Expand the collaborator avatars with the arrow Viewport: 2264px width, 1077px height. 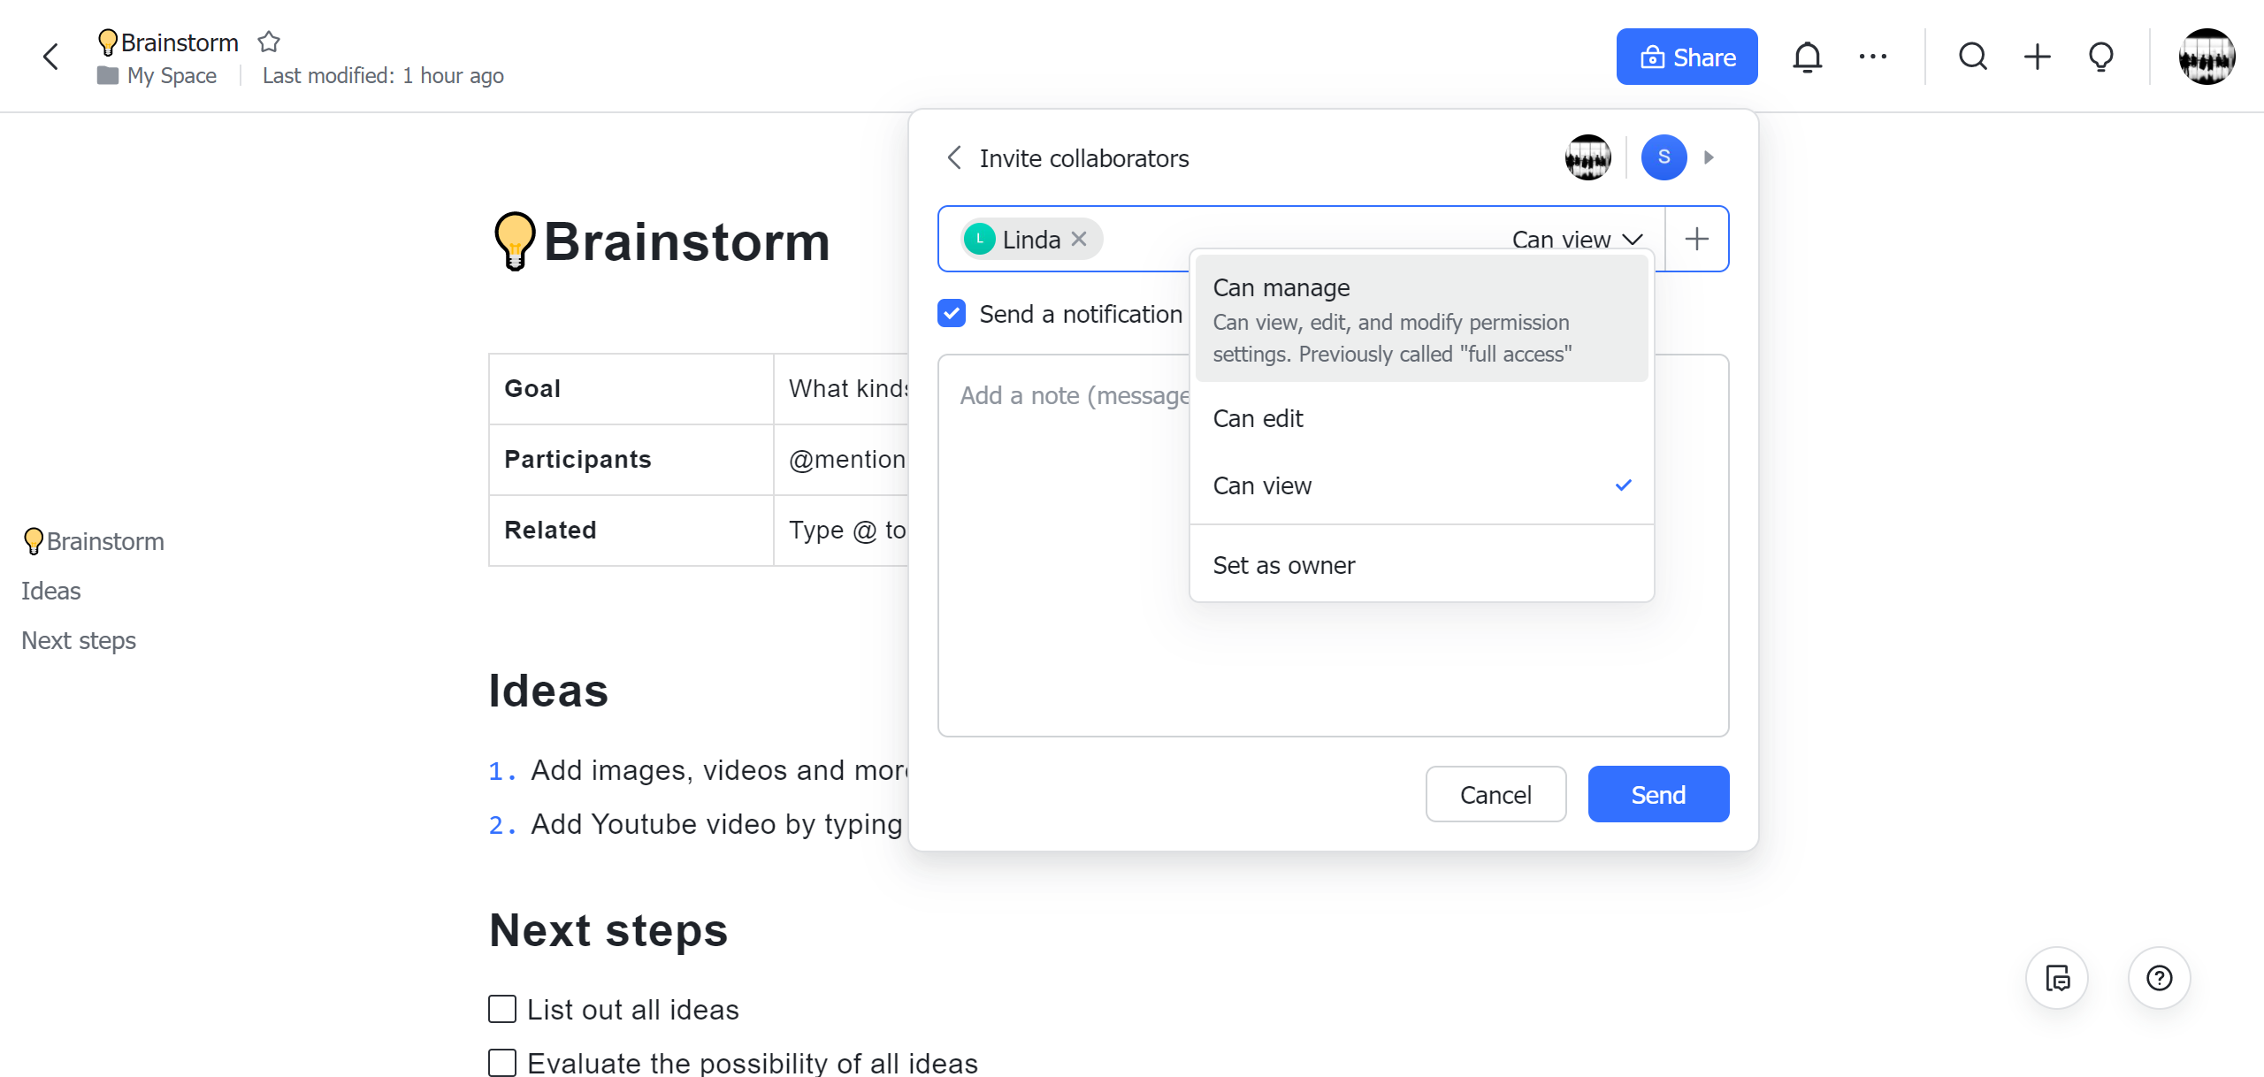1709,157
